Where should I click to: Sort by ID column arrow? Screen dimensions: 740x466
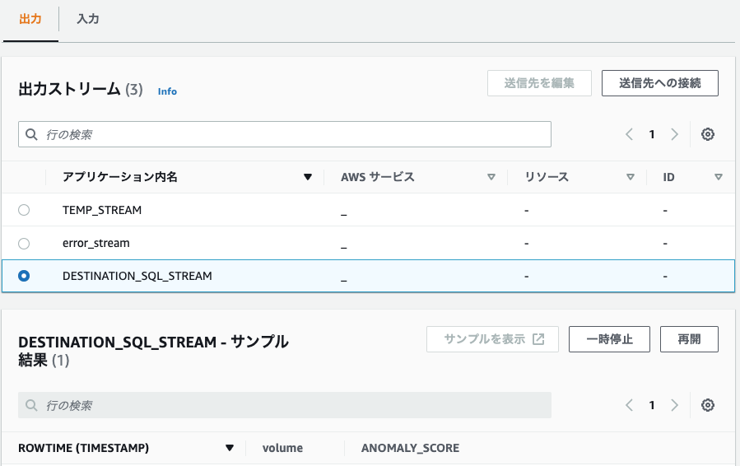[x=719, y=177]
